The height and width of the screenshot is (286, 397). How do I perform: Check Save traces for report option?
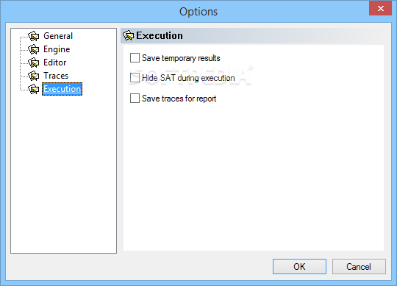coord(135,99)
